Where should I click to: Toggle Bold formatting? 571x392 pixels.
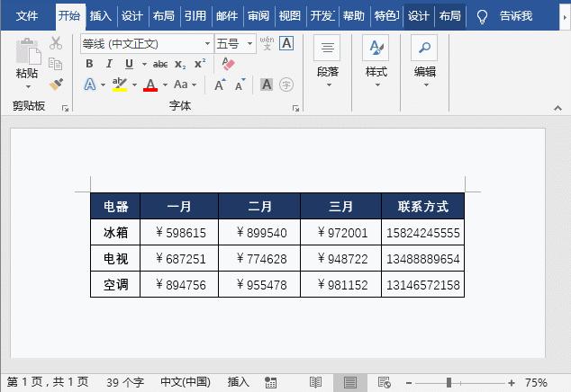pos(89,64)
